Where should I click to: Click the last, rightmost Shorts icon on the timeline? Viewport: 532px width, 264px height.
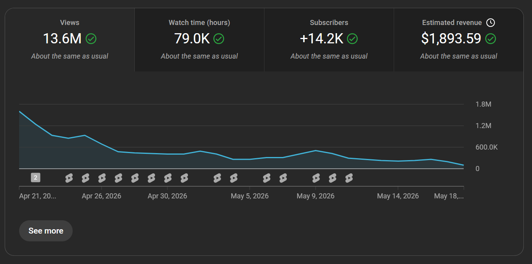349,178
